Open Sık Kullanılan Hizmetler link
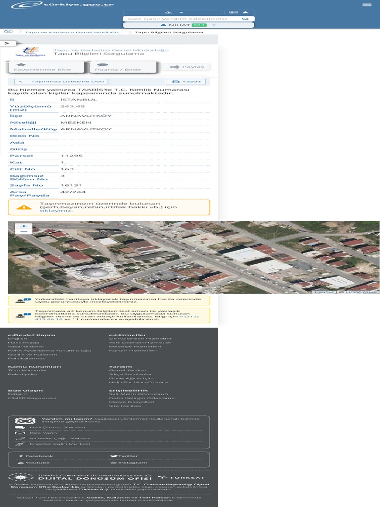 point(141,339)
